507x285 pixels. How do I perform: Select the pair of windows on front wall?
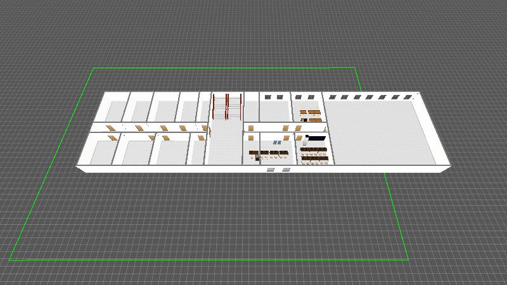tap(278, 170)
